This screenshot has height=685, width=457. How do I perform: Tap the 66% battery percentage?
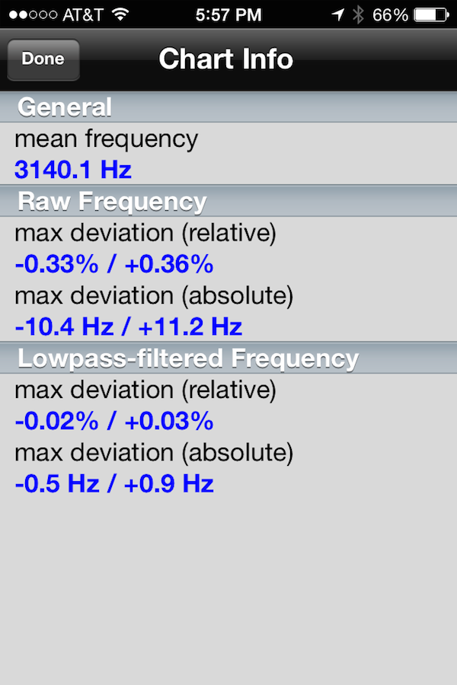(x=390, y=15)
